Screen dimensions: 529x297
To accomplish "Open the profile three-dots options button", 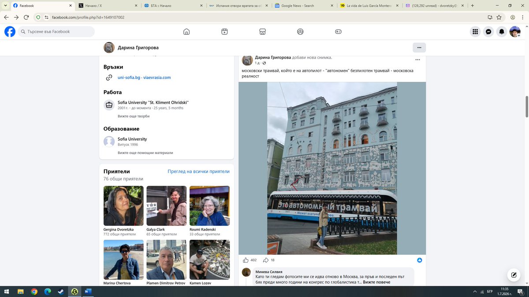I will click(419, 48).
